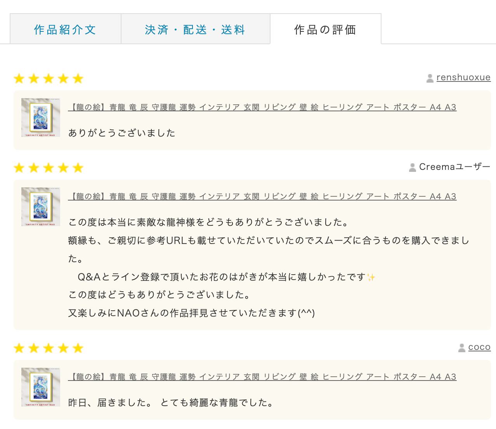Image resolution: width=496 pixels, height=429 pixels.
Task: Open the 作品紹介文 tab
Action: click(x=65, y=29)
